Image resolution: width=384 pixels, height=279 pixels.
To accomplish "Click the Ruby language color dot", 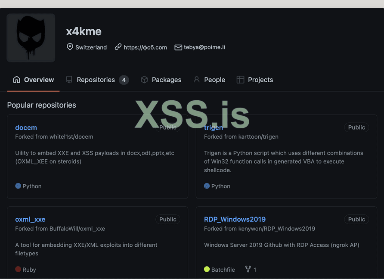I will (x=18, y=270).
